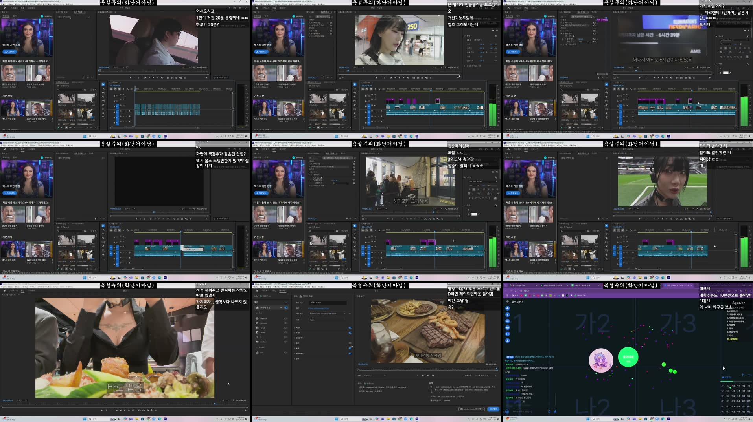Click file name field in export settings

(328, 303)
